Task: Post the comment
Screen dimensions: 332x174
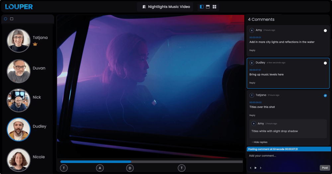Action: coord(325,168)
